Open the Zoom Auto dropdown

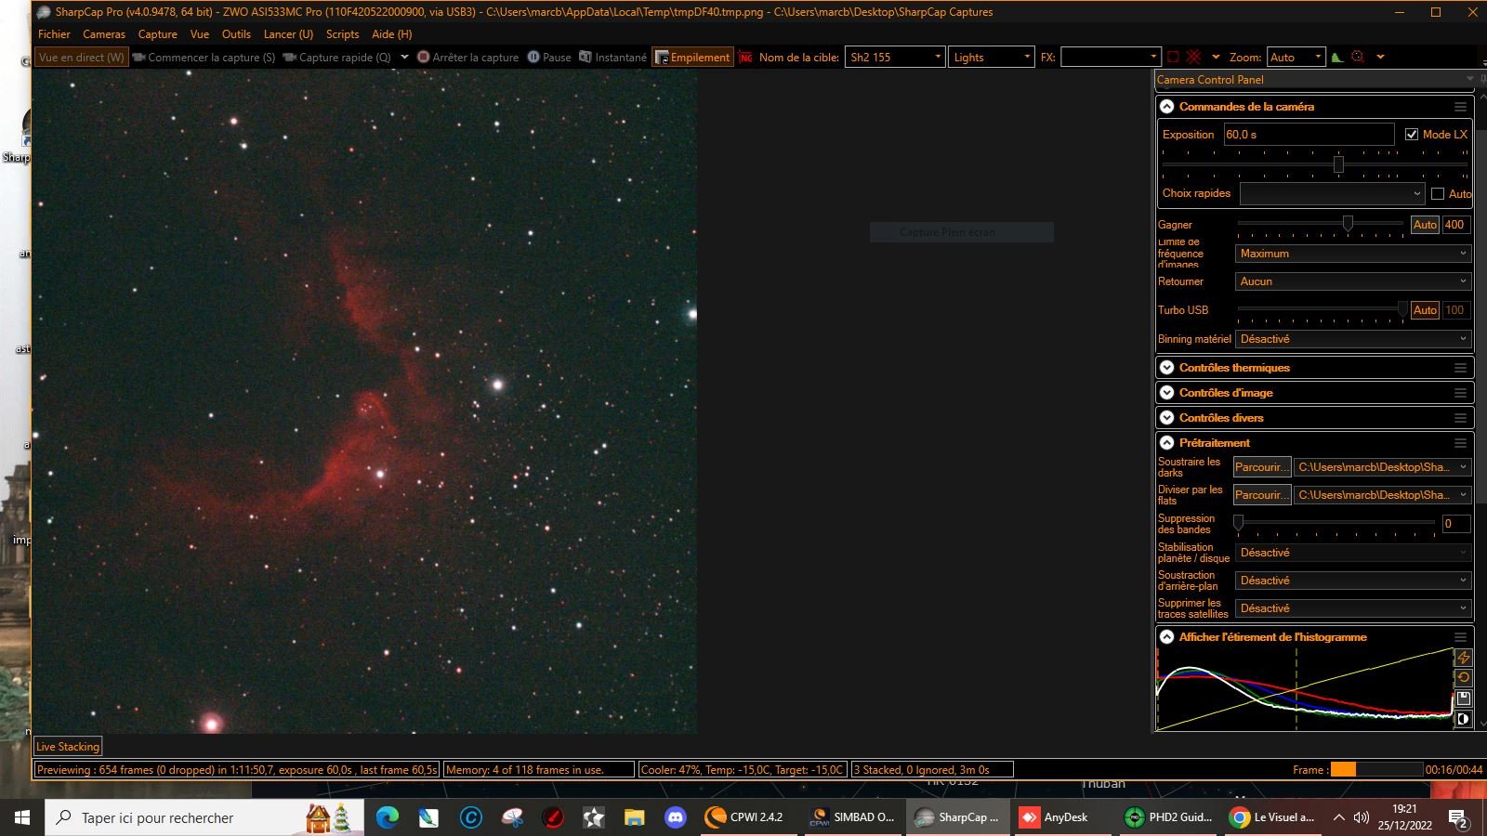coord(1296,58)
